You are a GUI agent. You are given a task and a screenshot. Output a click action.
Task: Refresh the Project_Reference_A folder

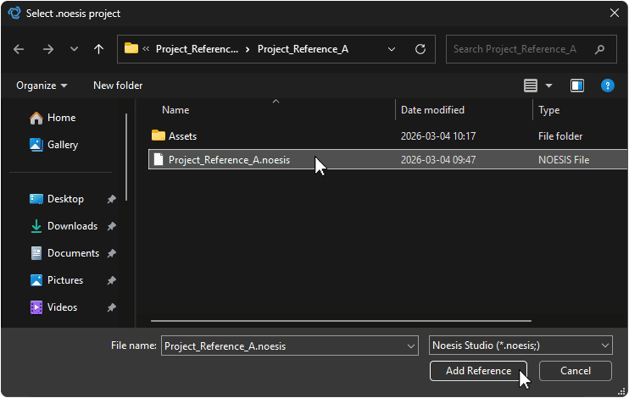coord(420,49)
